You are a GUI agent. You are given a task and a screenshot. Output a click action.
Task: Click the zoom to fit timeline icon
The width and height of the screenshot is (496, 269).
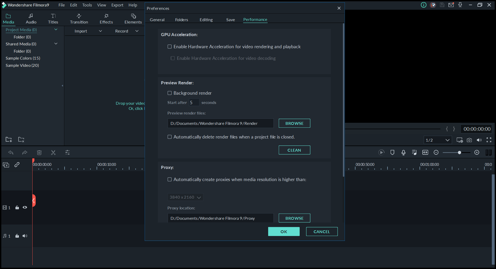(425, 152)
